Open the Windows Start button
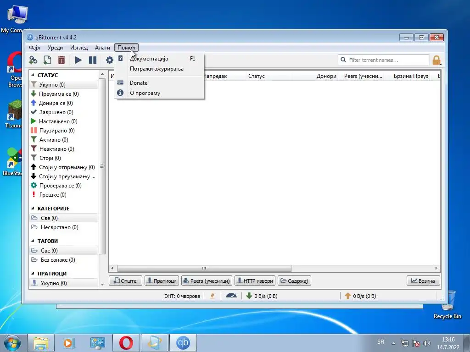 click(12, 343)
